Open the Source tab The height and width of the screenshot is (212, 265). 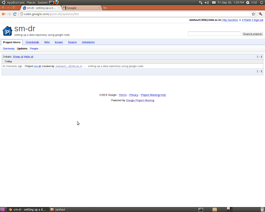click(72, 42)
